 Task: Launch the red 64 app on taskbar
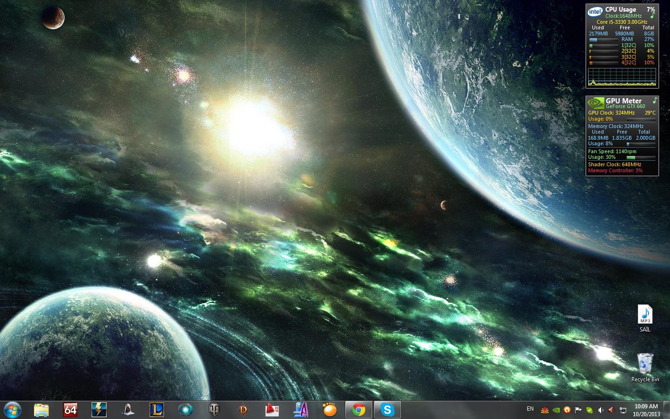(70, 410)
